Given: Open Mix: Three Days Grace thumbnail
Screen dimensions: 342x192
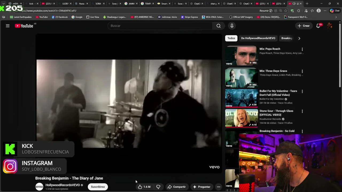Looking at the screenshot, I should pos(241,78).
